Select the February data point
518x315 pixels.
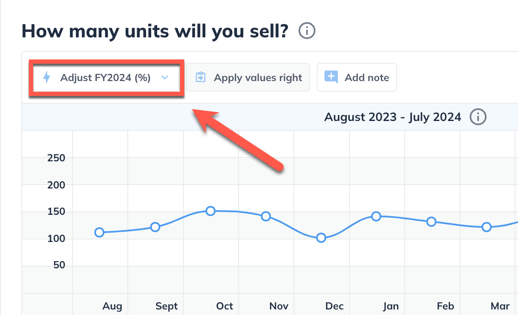(431, 222)
